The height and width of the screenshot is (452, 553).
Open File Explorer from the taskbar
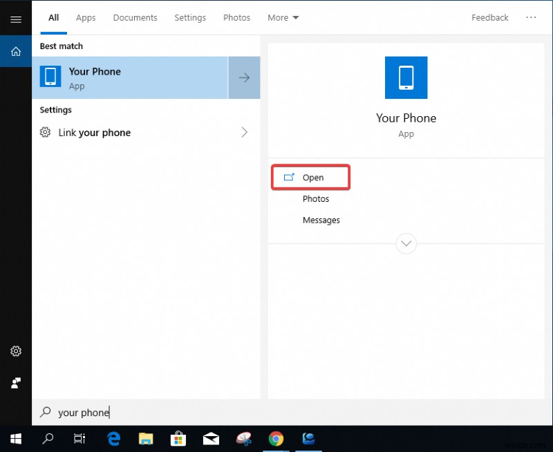click(146, 439)
